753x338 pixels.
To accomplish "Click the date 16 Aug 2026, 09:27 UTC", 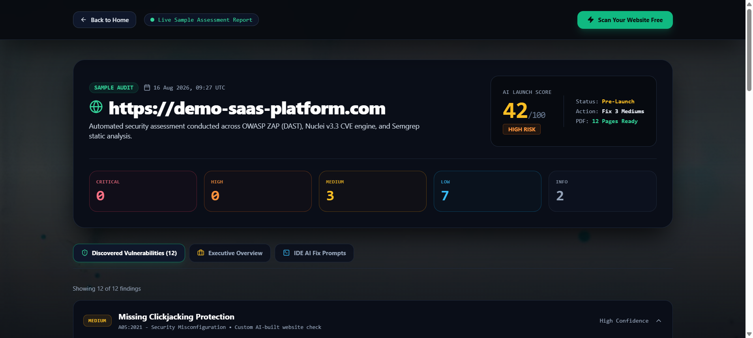I will [x=189, y=88].
